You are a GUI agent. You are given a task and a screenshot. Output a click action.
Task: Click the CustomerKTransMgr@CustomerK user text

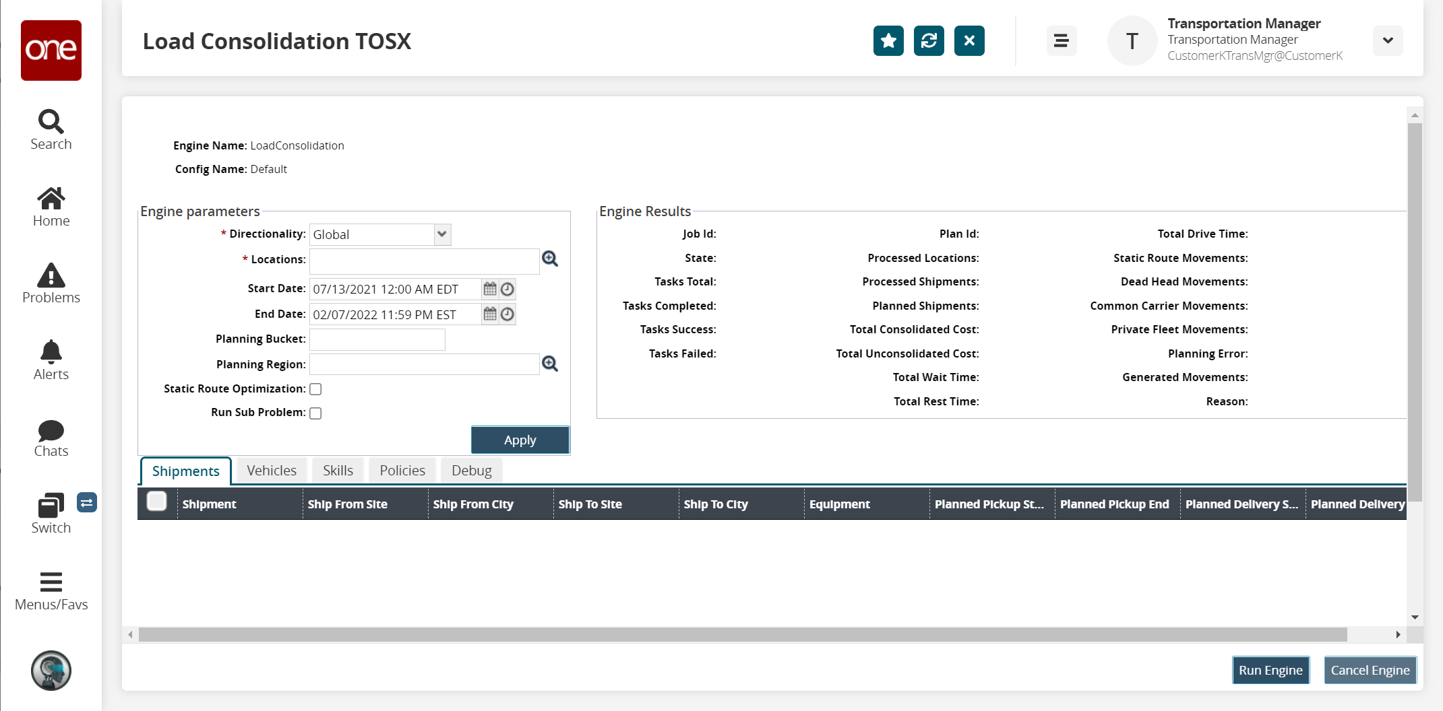(x=1255, y=56)
